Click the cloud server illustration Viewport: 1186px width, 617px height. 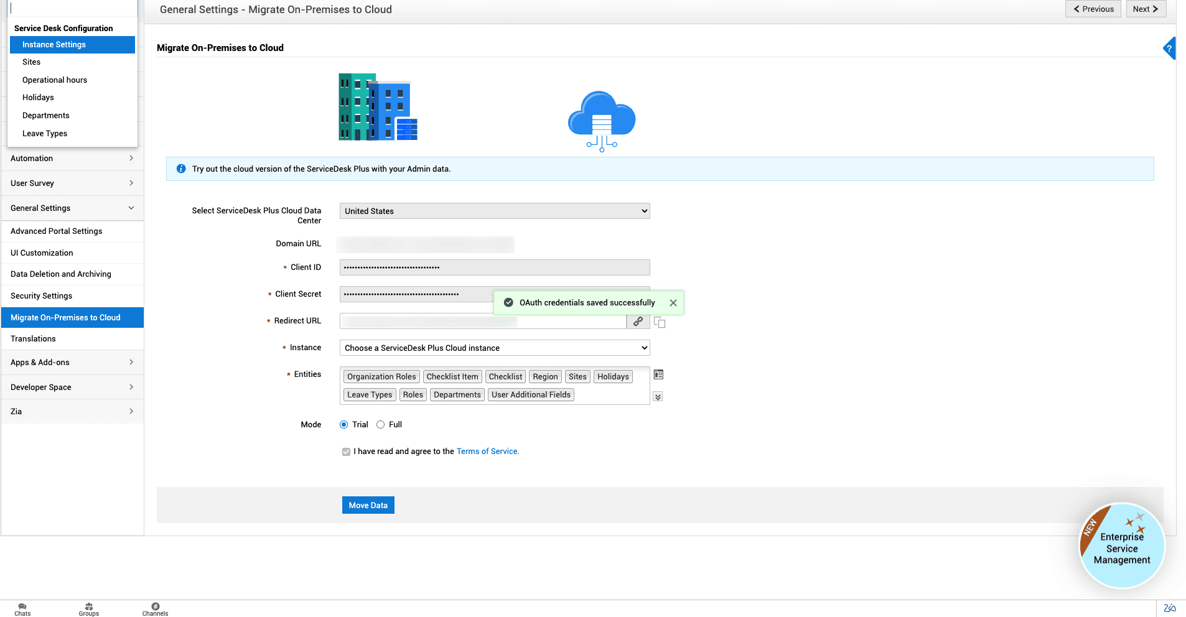pyautogui.click(x=602, y=121)
